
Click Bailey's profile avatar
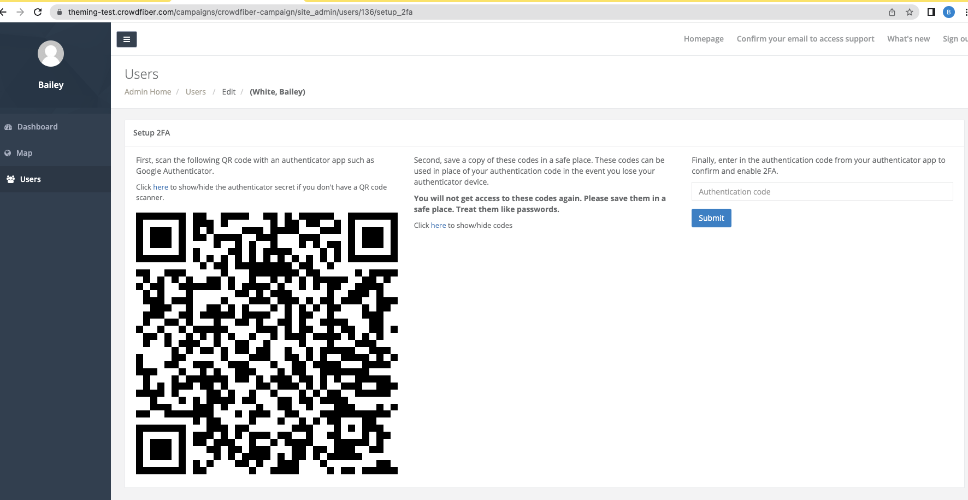click(x=50, y=54)
